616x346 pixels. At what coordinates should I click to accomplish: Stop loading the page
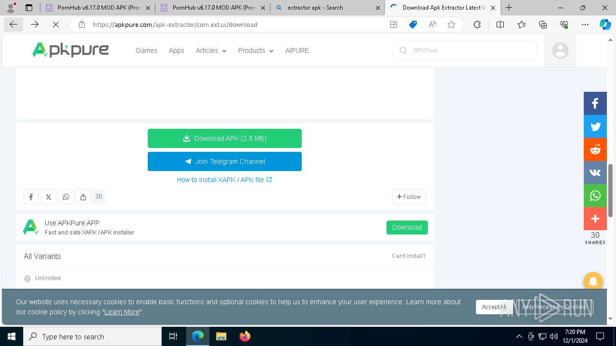[x=56, y=25]
